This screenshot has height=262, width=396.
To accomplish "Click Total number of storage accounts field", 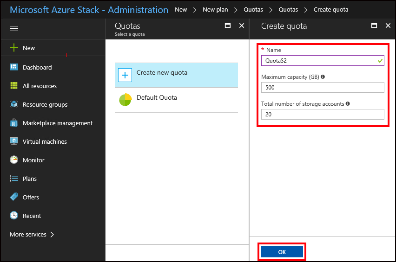I will coord(323,114).
